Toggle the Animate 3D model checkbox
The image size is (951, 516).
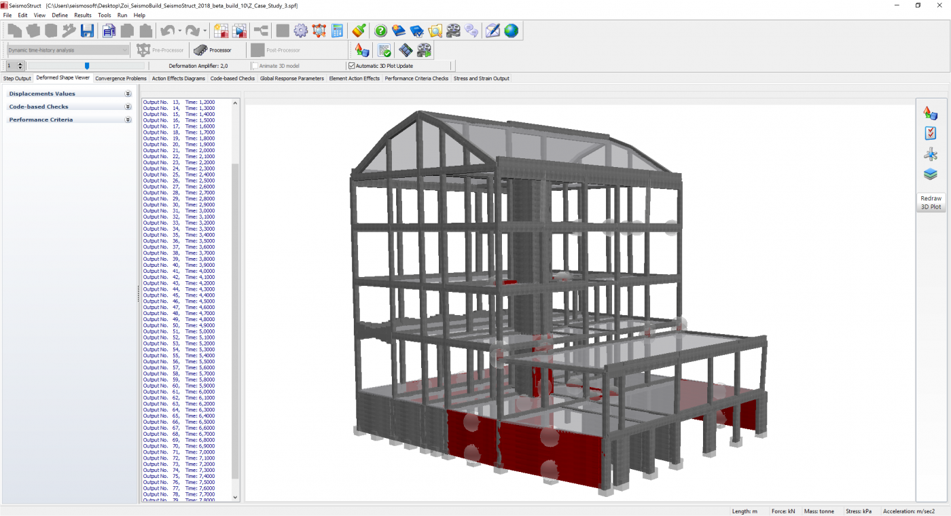(255, 66)
